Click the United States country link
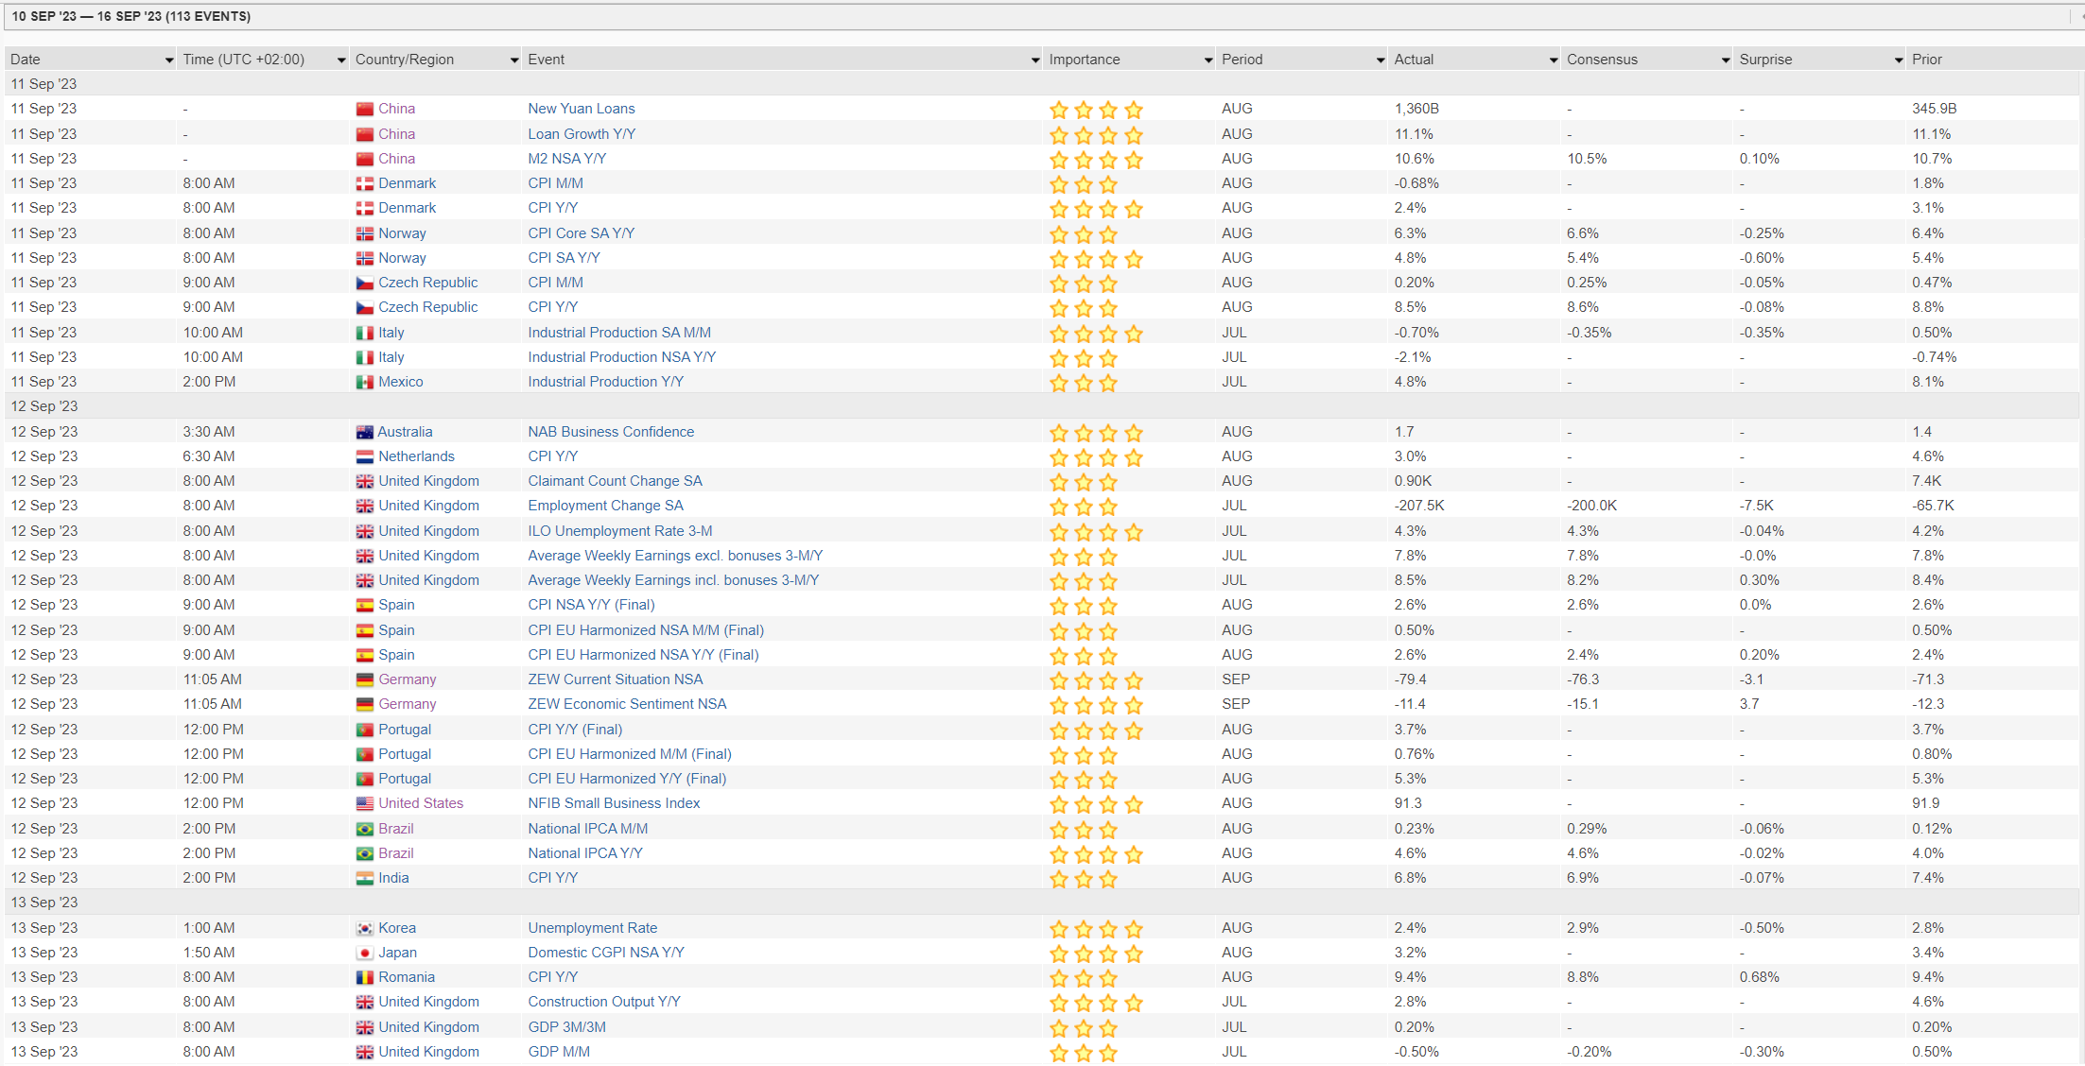Image resolution: width=2085 pixels, height=1066 pixels. (x=421, y=803)
